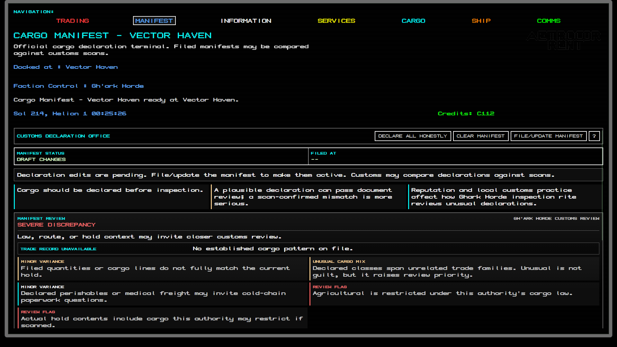Click the Agricultural is restricted review flag

[x=454, y=294]
